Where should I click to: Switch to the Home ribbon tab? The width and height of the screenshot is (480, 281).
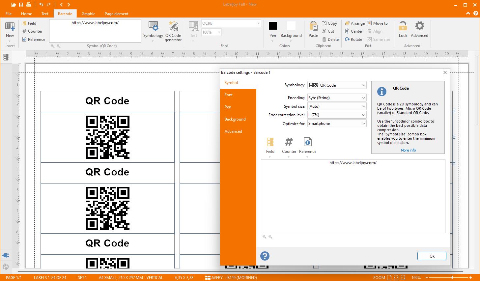[x=26, y=14]
